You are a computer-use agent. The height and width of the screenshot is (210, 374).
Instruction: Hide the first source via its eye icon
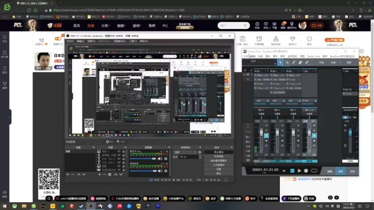119,151
